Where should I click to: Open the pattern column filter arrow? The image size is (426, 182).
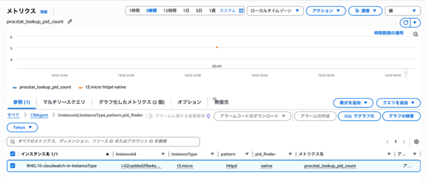tap(247, 154)
